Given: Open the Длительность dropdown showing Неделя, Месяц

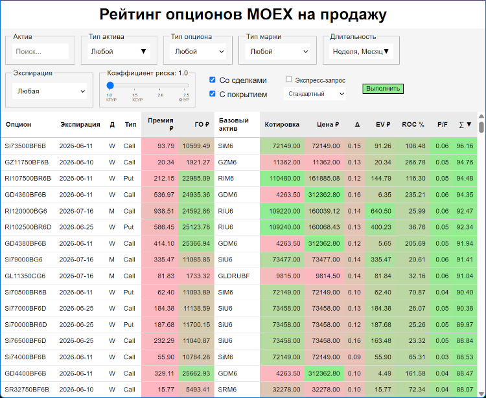Looking at the screenshot, I should (361, 51).
